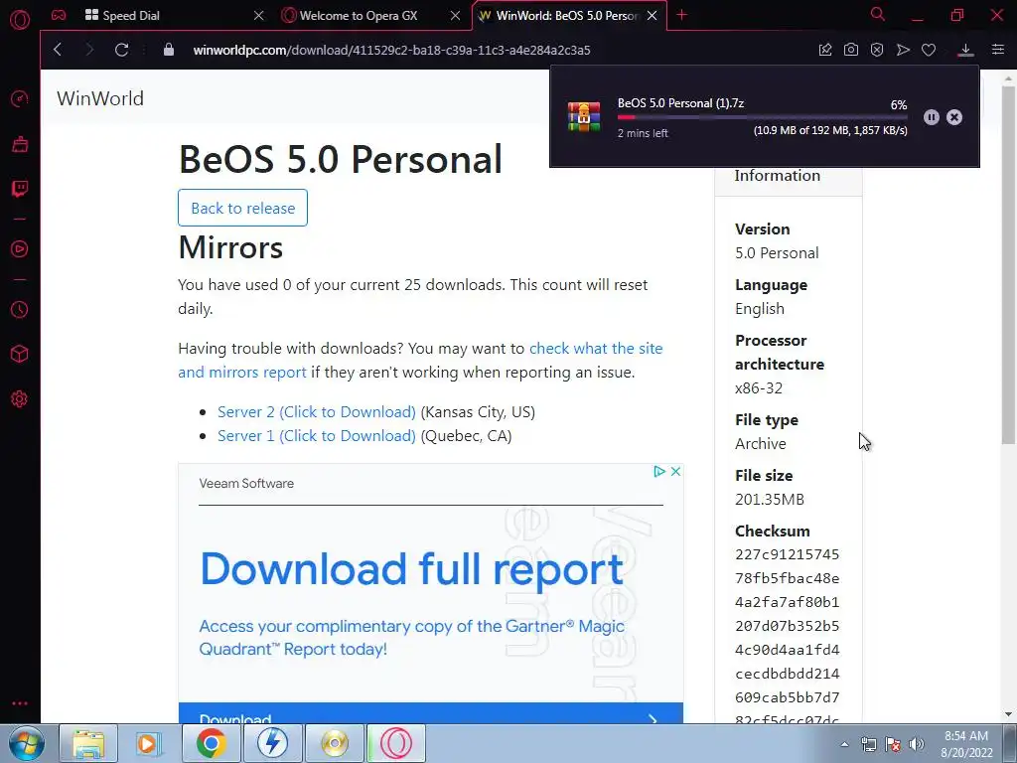Click Opera GX taskbar icon
Image resolution: width=1017 pixels, height=763 pixels.
point(396,743)
